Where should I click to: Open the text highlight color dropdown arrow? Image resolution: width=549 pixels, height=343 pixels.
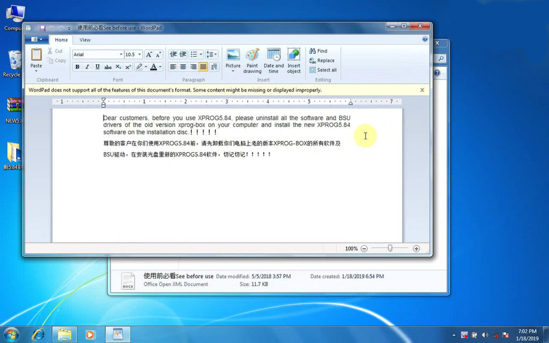(146, 67)
